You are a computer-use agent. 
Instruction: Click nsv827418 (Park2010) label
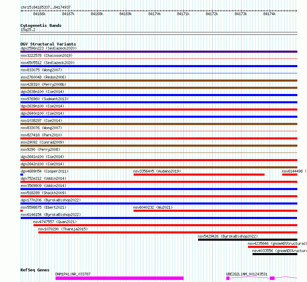[41, 135]
